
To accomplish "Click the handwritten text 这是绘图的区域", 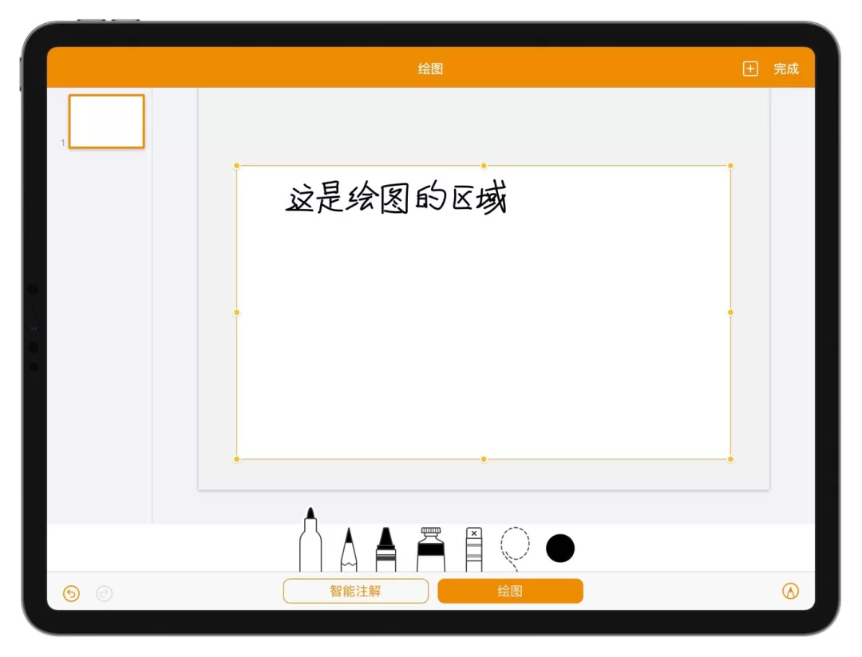I will 397,199.
